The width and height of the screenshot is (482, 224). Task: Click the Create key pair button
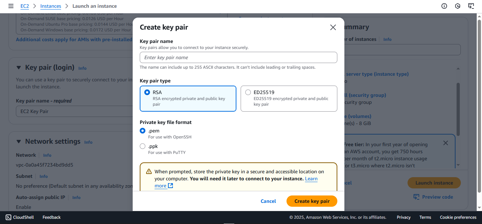[312, 201]
